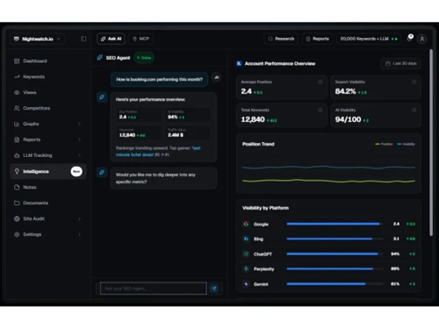Click the Site Audit globe icon

coord(17,218)
